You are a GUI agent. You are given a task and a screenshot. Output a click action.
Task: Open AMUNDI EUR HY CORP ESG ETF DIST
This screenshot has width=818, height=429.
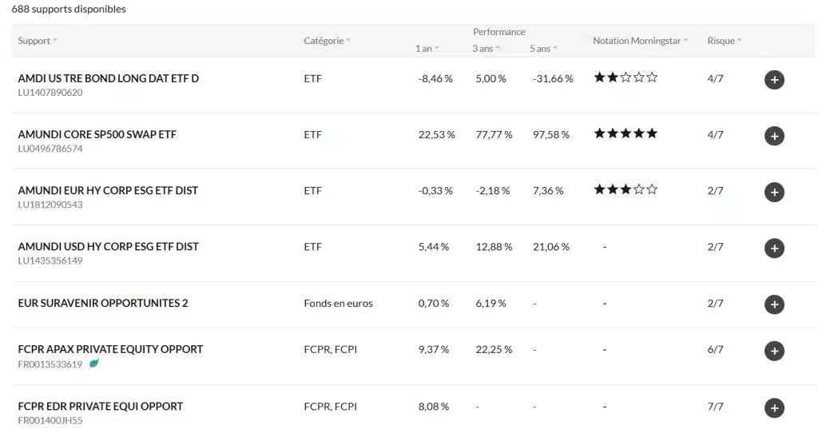click(x=108, y=190)
